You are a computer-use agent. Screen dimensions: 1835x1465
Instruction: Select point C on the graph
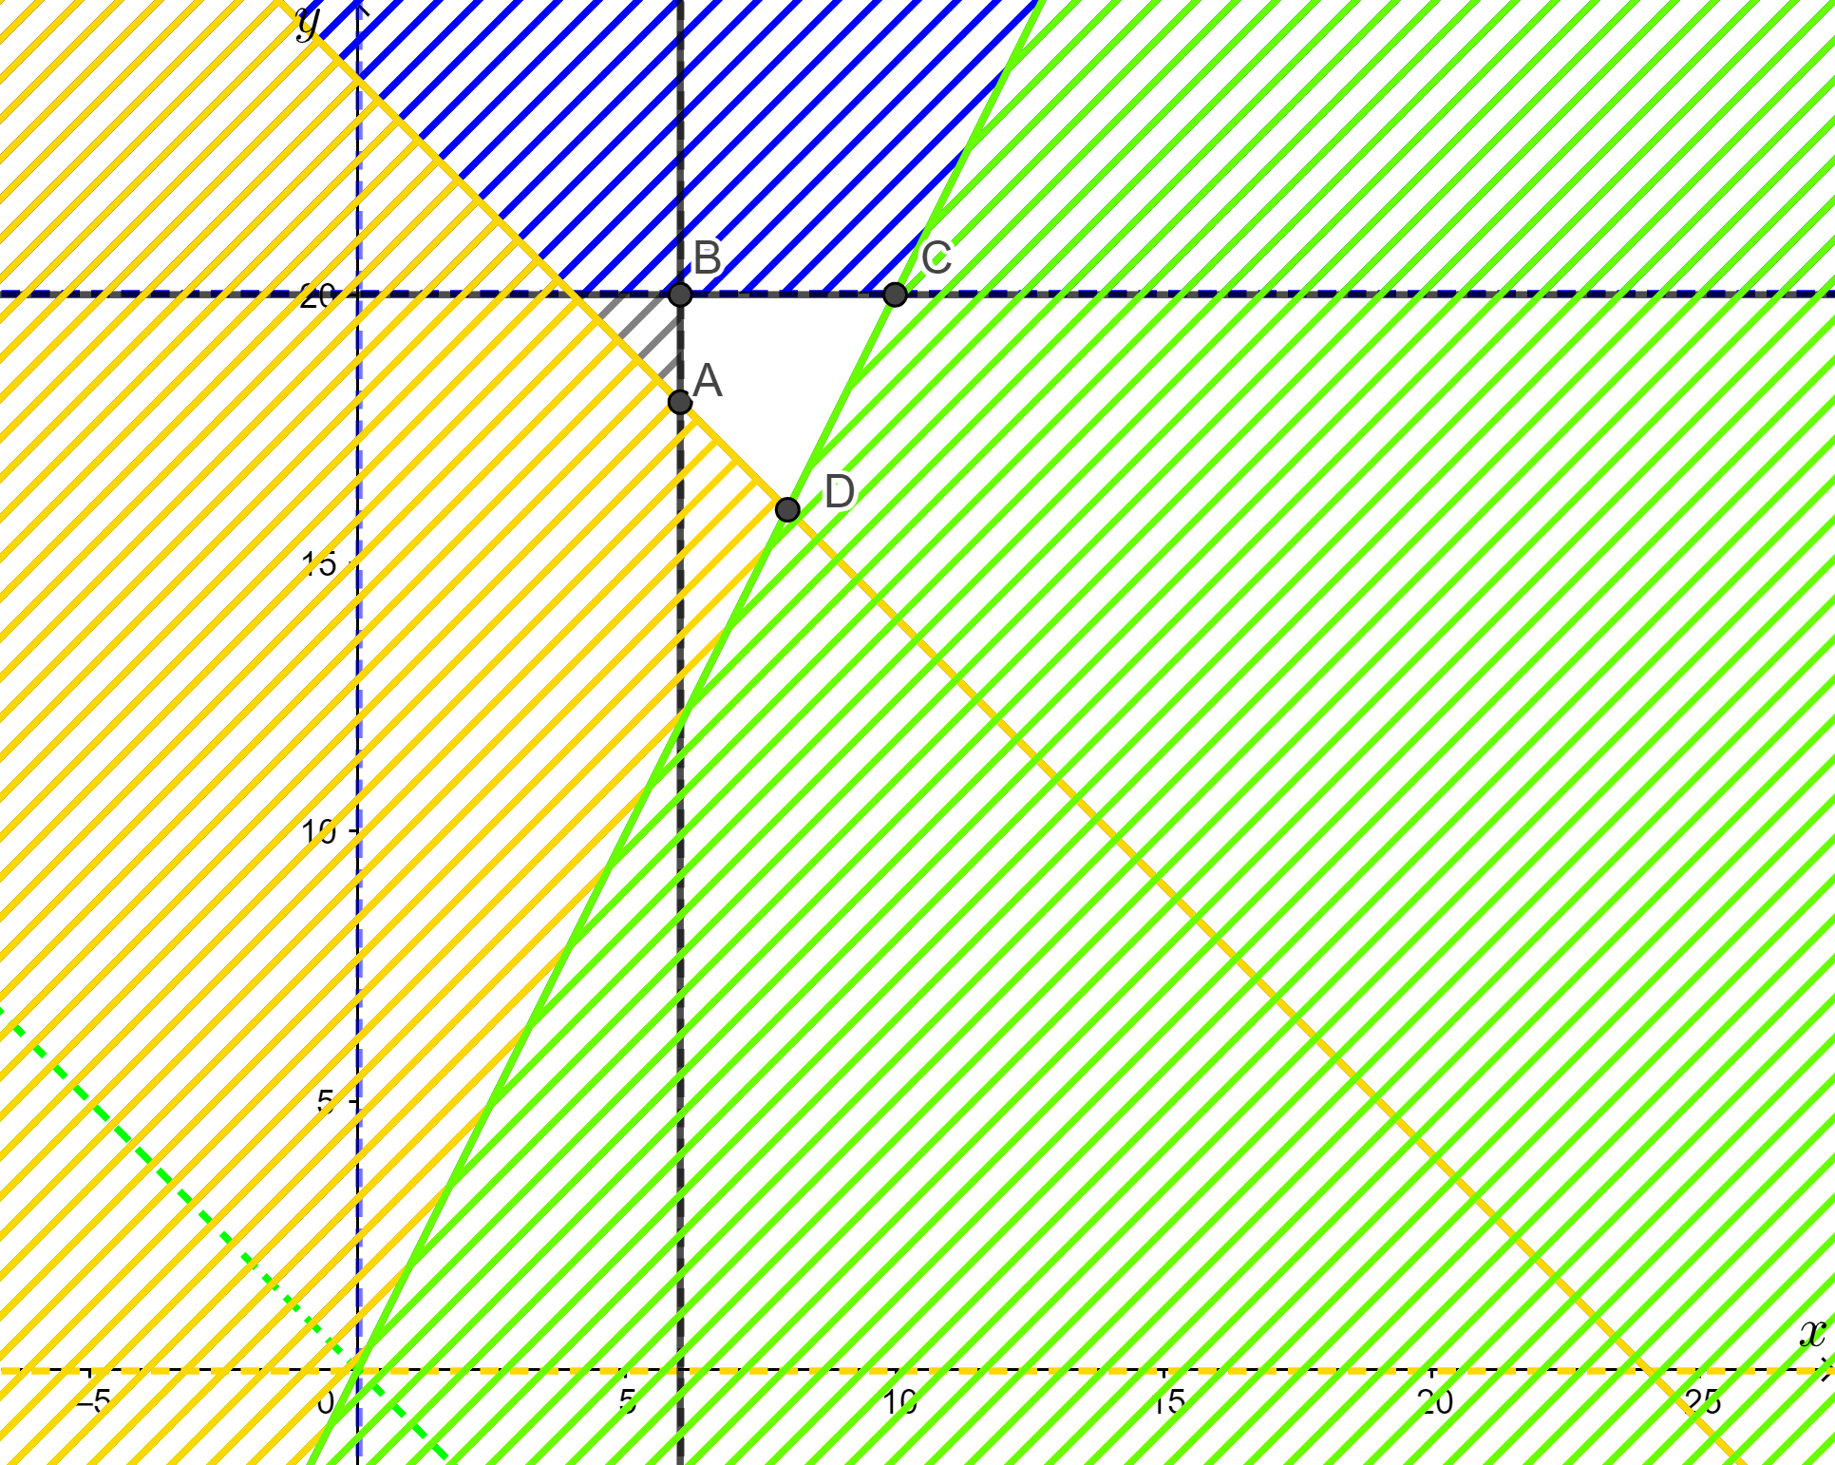895,295
